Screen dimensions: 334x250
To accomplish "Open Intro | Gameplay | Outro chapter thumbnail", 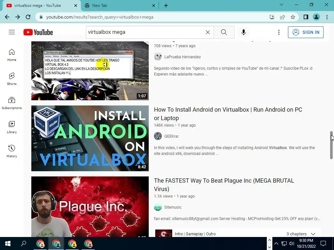I will pyautogui.click(x=164, y=233).
